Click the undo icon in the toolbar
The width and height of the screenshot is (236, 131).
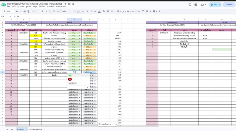point(17,11)
